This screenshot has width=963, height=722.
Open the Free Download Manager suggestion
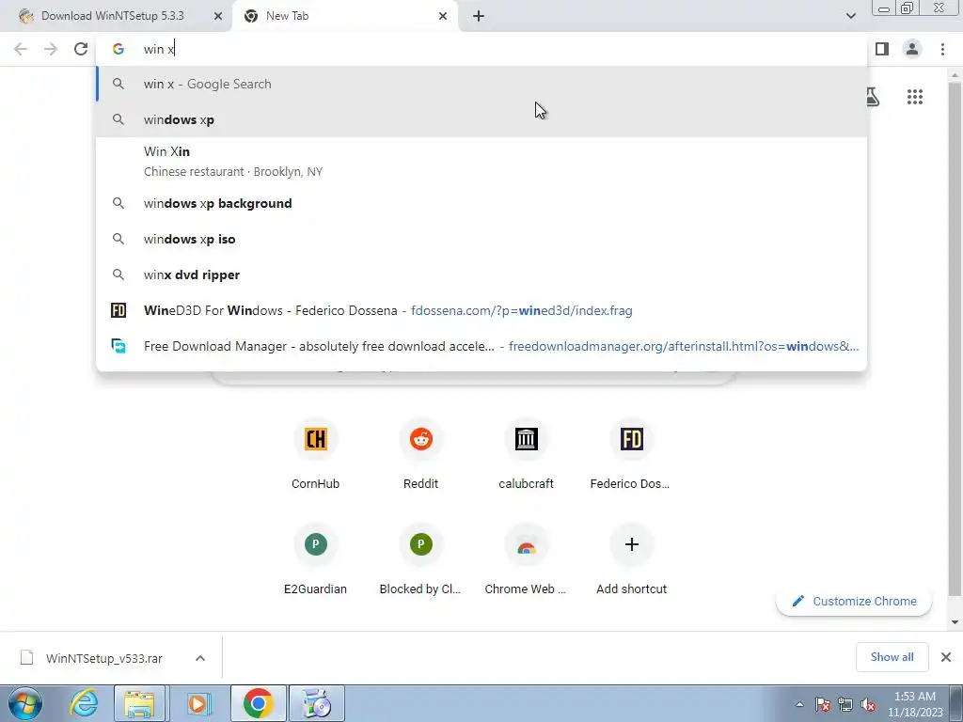point(481,346)
